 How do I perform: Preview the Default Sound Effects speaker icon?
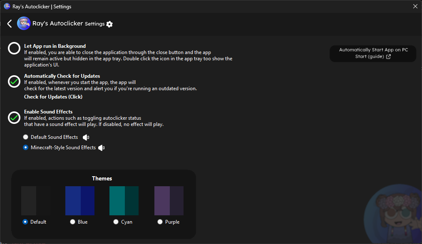click(x=86, y=137)
